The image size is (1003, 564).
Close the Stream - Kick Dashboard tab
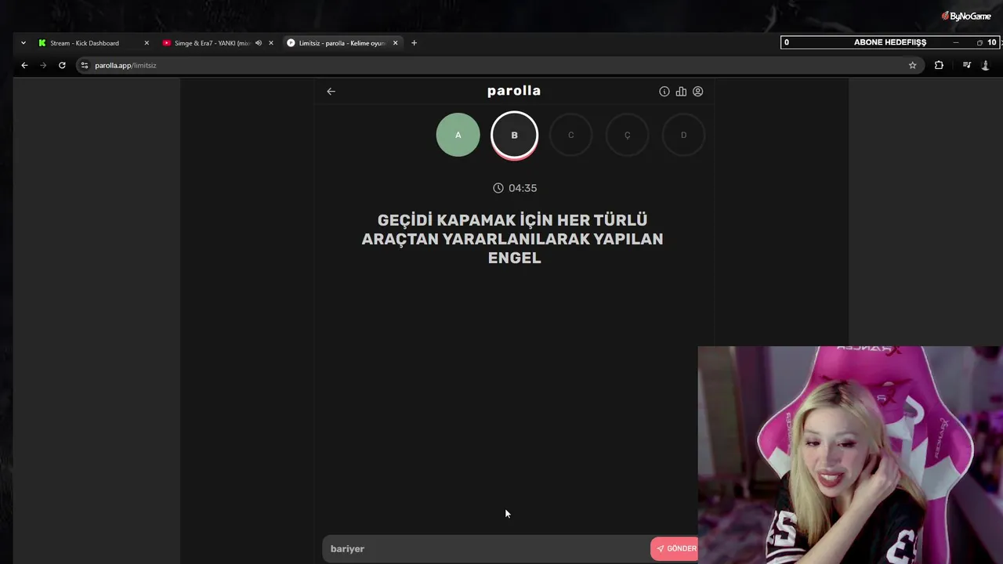click(147, 43)
